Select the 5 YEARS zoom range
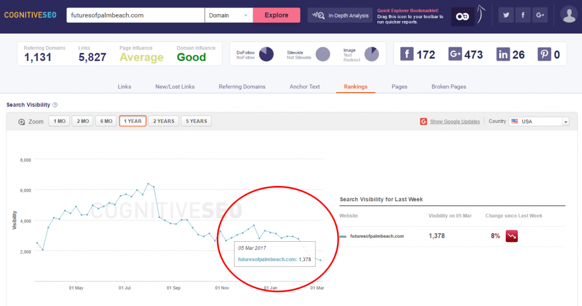Viewport: 582px width, 306px height. [x=196, y=121]
